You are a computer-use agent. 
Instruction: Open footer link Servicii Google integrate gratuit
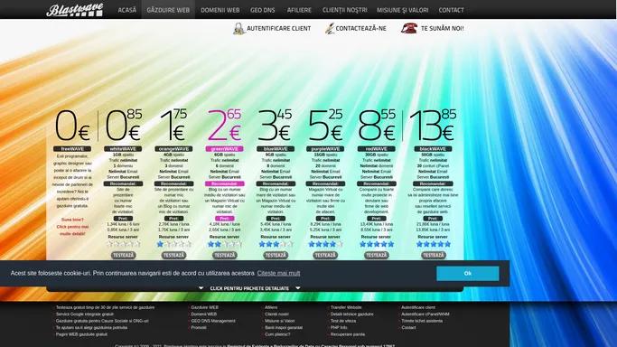click(85, 314)
